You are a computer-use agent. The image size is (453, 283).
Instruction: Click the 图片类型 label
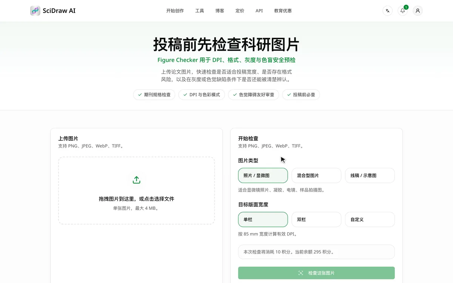coord(248,160)
